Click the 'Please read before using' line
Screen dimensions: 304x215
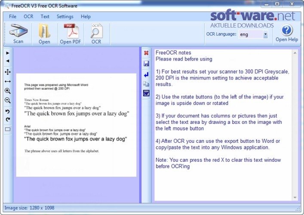click(184, 59)
